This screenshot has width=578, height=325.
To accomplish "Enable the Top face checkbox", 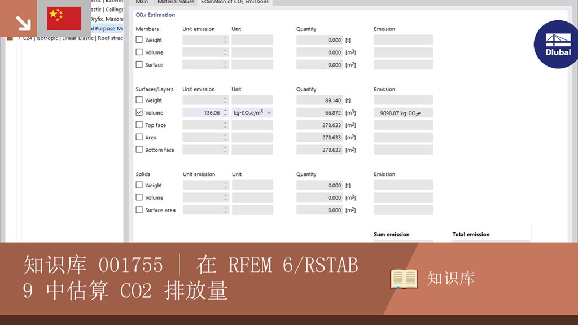I will click(x=139, y=125).
